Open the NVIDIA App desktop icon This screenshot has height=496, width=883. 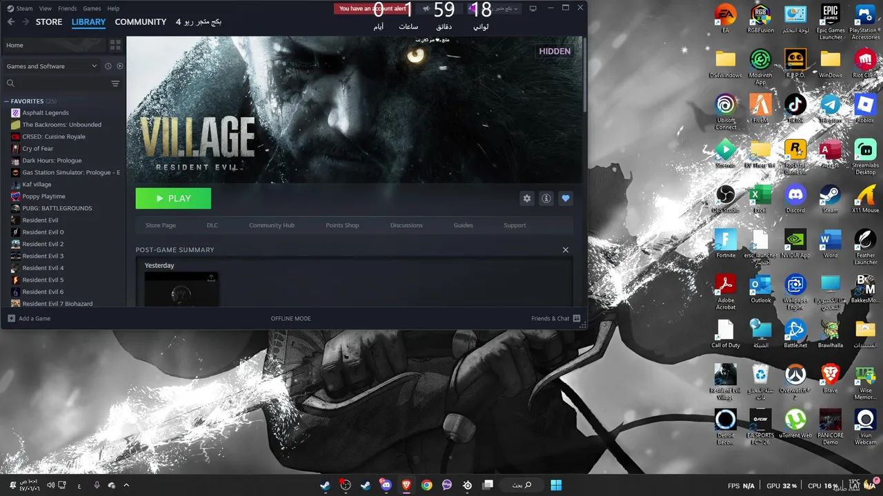[x=795, y=244]
